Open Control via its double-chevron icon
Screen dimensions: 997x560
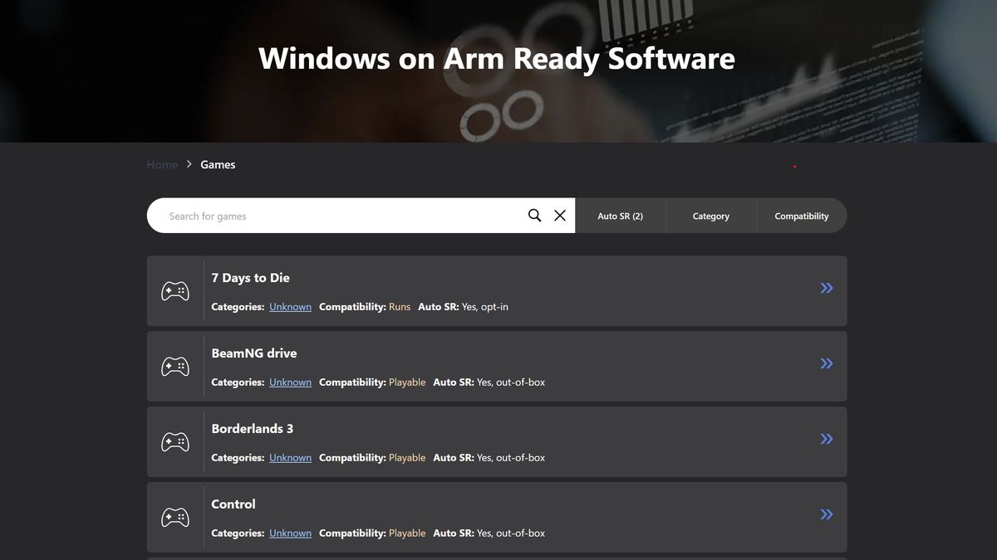[826, 514]
